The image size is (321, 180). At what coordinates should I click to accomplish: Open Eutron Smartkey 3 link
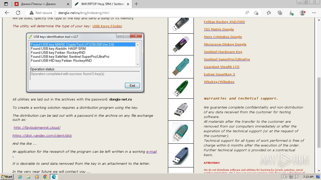point(219,74)
